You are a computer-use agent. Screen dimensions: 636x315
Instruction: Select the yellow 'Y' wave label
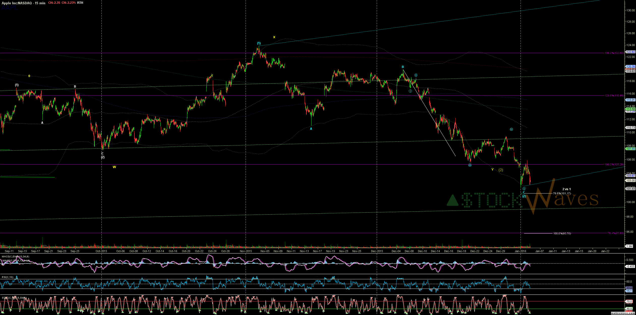point(492,170)
